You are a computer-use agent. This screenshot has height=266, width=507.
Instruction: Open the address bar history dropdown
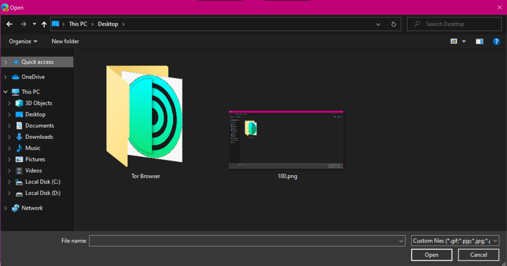pyautogui.click(x=378, y=24)
